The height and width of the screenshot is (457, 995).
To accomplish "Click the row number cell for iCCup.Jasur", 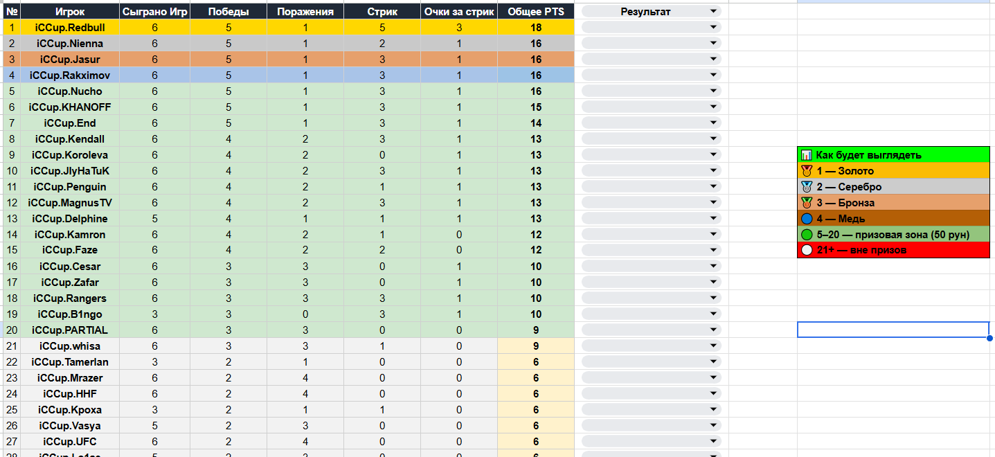I will (12, 60).
